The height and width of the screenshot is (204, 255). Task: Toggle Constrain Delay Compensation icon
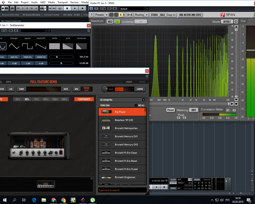(12, 8)
